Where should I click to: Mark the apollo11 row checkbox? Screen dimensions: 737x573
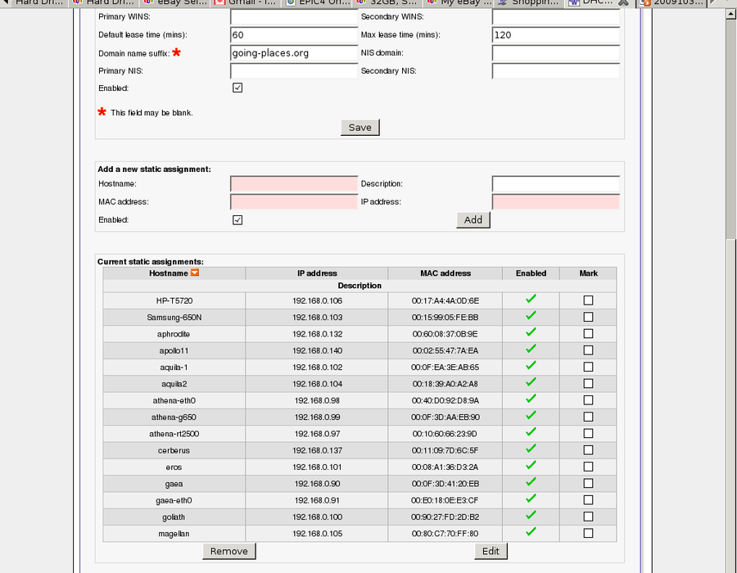pos(588,350)
